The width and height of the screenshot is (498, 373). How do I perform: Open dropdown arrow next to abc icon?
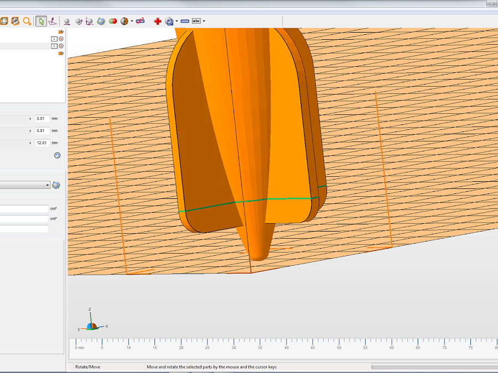(x=204, y=21)
